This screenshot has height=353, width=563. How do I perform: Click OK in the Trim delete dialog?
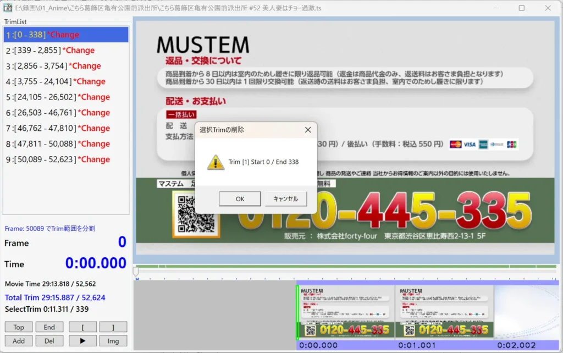click(240, 199)
